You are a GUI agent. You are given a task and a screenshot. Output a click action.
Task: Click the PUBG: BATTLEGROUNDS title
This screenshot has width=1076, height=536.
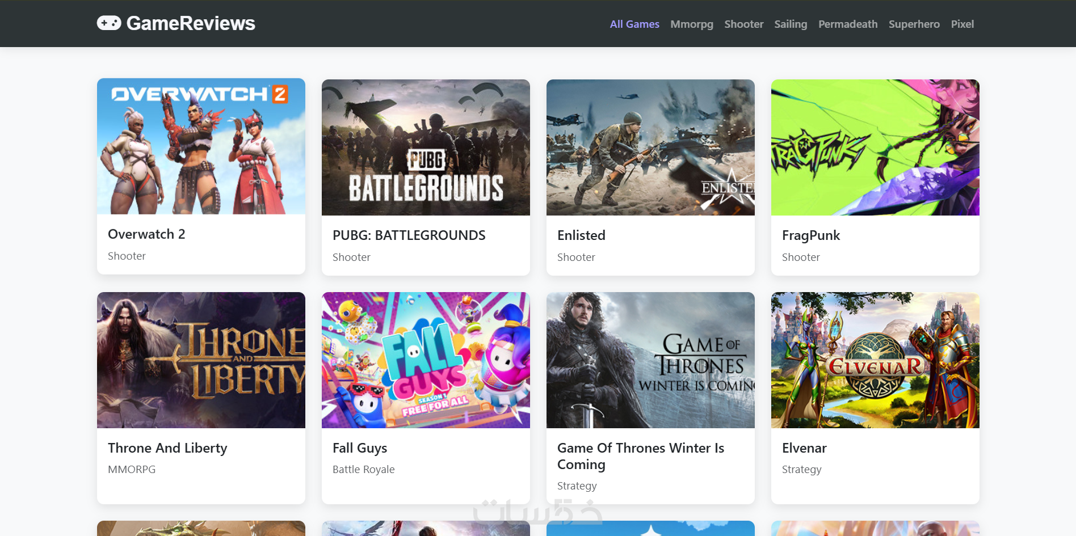tap(409, 235)
